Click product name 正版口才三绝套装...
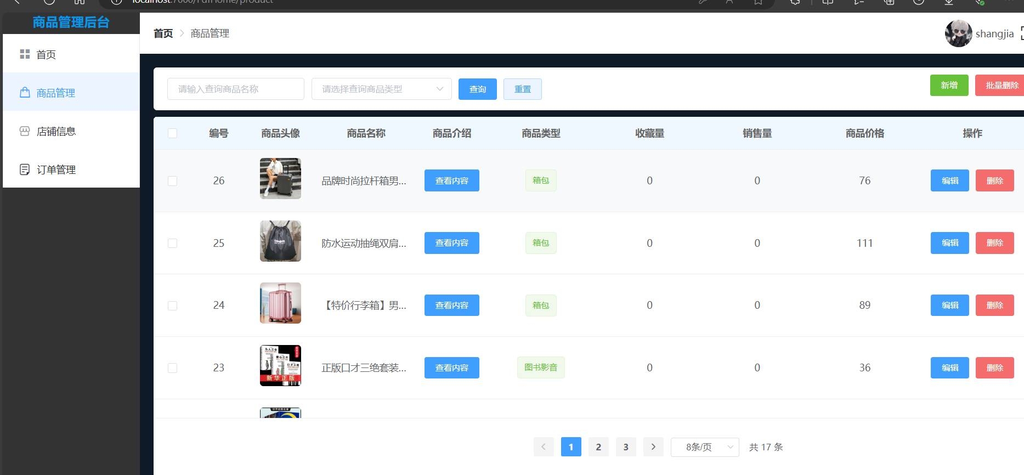This screenshot has height=475, width=1024. click(x=364, y=367)
